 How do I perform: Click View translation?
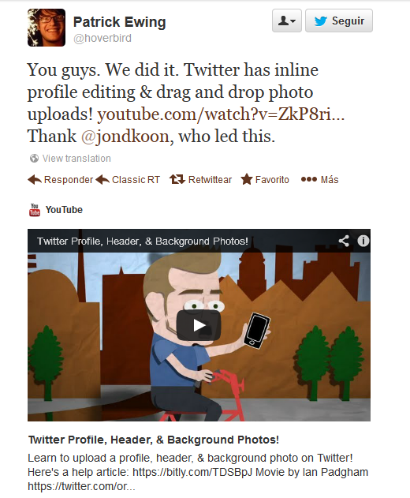click(x=76, y=159)
